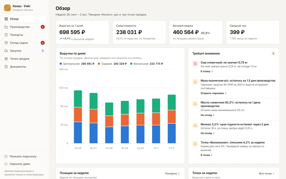Select the Техкарты sidebar icon
286x179 pixels.
6,35
